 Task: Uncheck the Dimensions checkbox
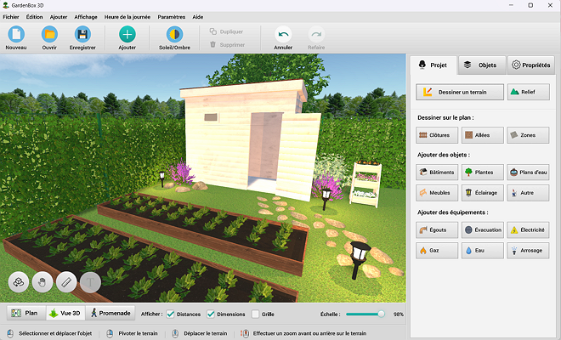point(211,314)
